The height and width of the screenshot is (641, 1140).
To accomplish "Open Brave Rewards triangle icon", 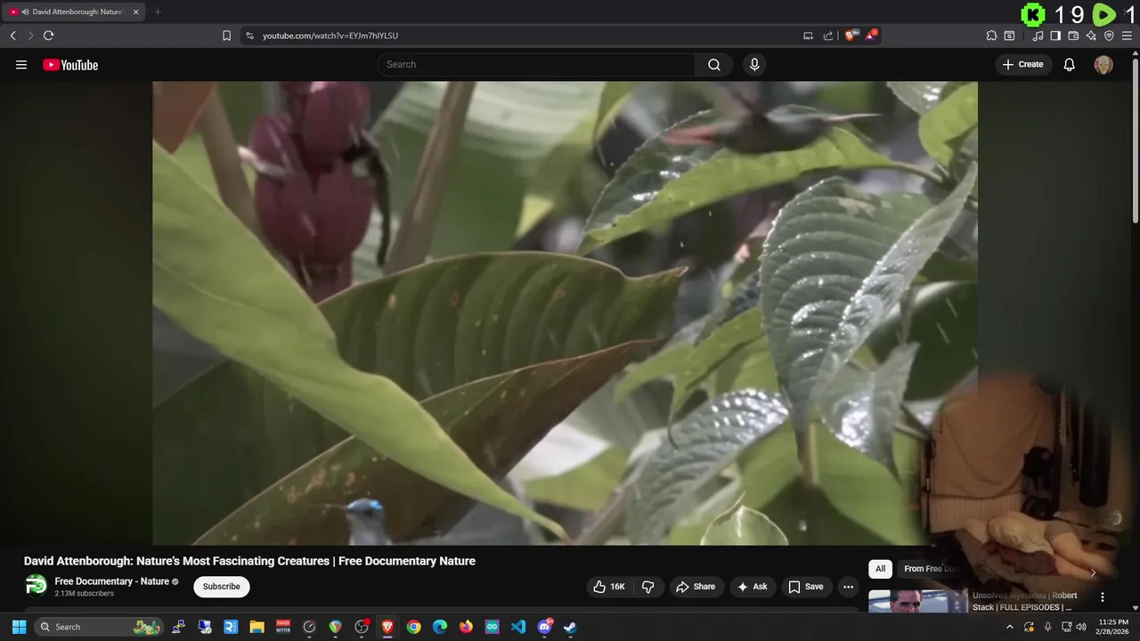I will [871, 35].
